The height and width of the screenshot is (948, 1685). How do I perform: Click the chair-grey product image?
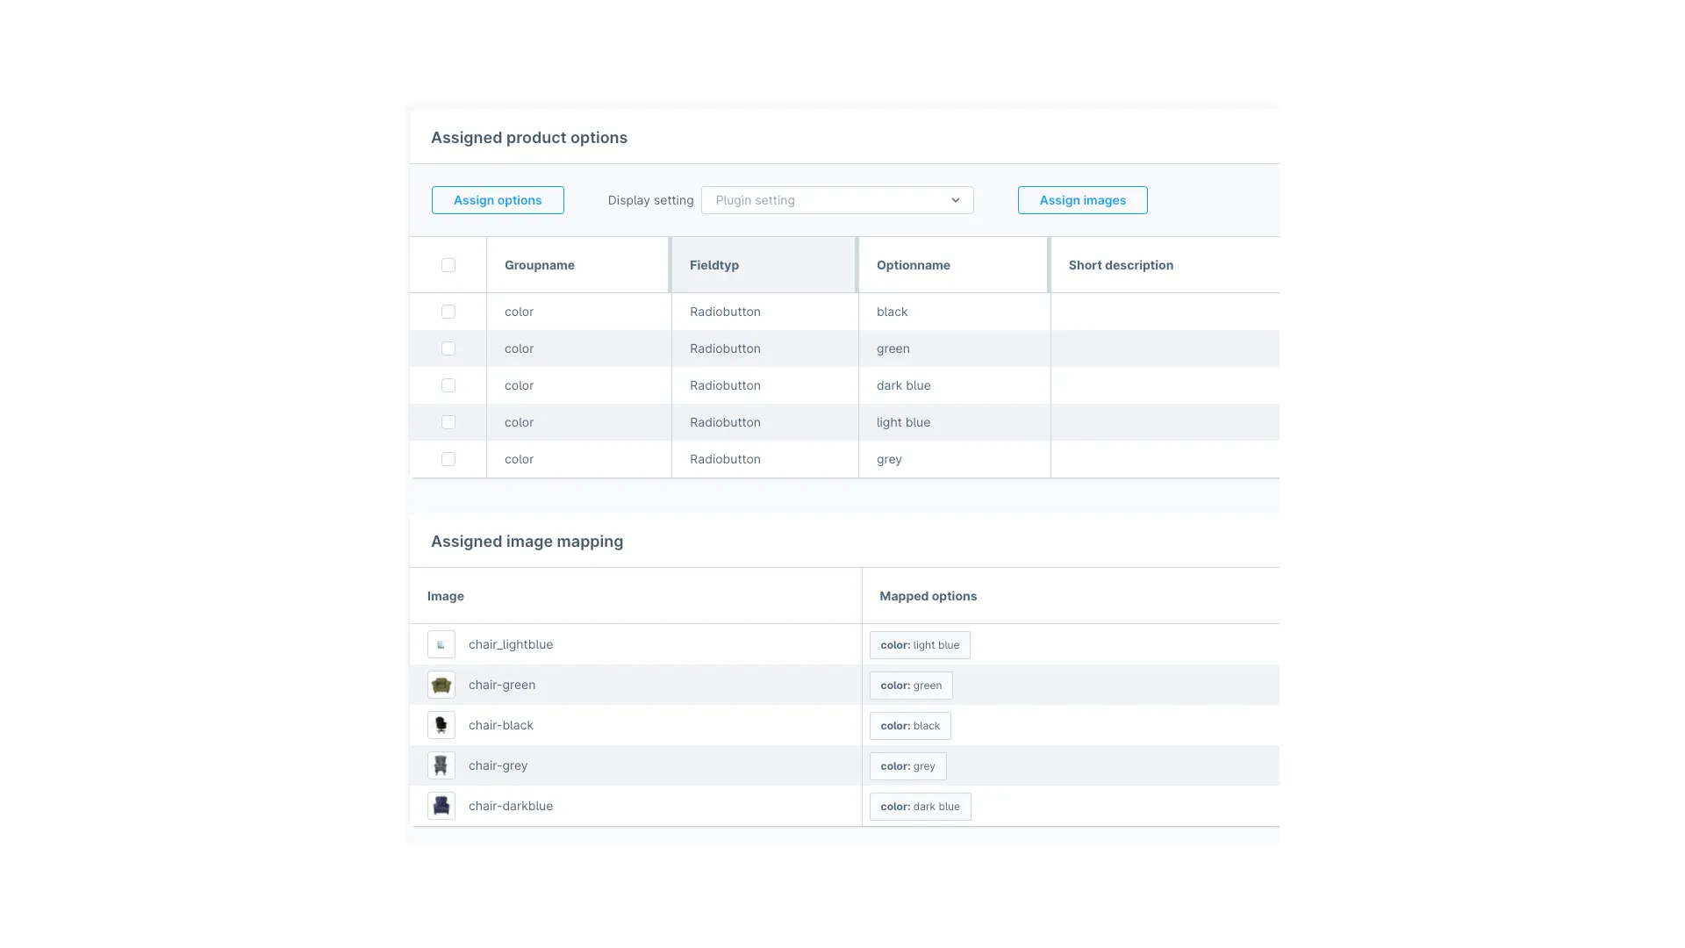tap(441, 765)
